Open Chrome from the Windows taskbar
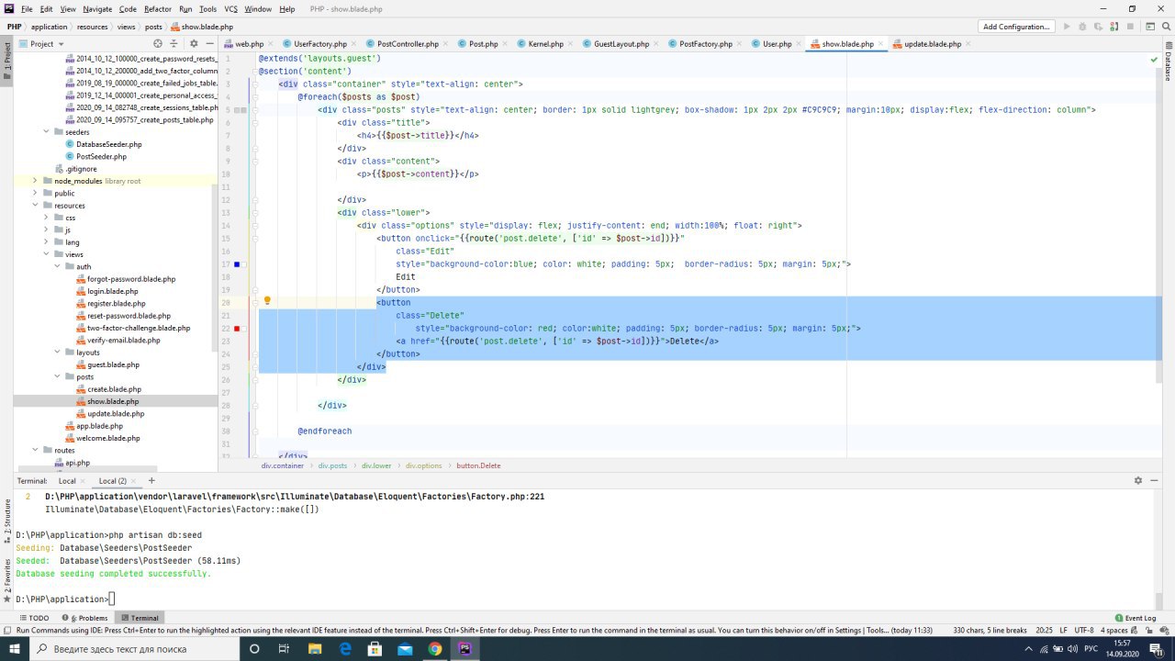Viewport: 1175px width, 661px height. point(434,648)
